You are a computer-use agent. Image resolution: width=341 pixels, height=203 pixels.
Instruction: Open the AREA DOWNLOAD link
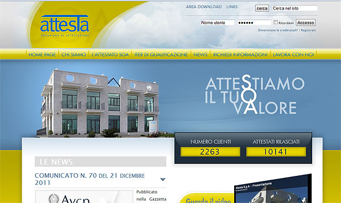(x=204, y=7)
